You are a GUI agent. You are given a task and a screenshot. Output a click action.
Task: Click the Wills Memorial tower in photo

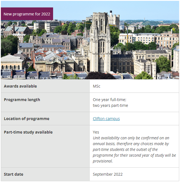point(100,42)
